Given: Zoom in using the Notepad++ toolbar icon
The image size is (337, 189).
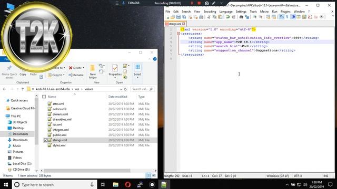Looking at the screenshot, I should [x=255, y=17].
